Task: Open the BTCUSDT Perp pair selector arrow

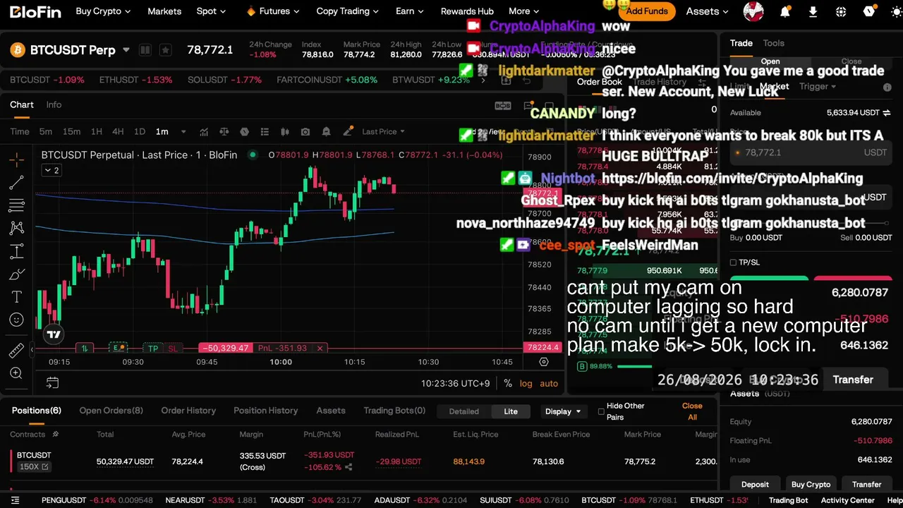Action: click(x=126, y=50)
